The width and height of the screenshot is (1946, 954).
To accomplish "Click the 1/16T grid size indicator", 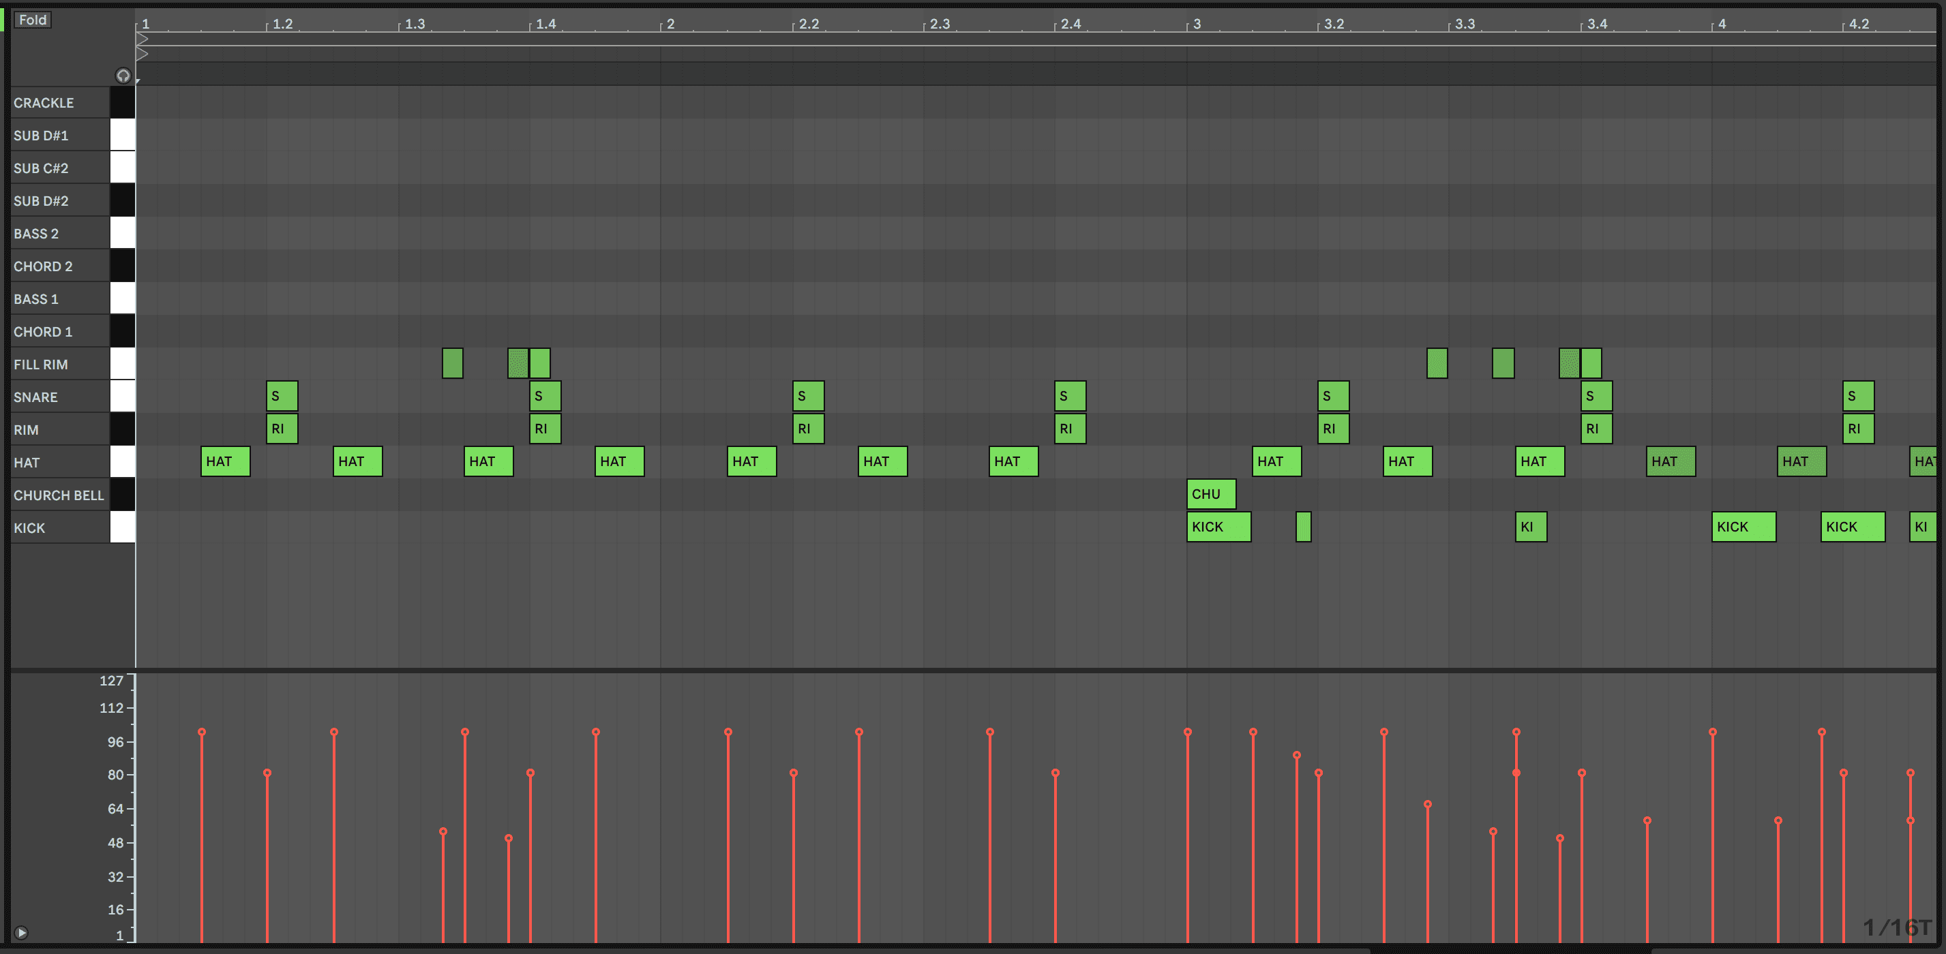I will tap(1896, 927).
